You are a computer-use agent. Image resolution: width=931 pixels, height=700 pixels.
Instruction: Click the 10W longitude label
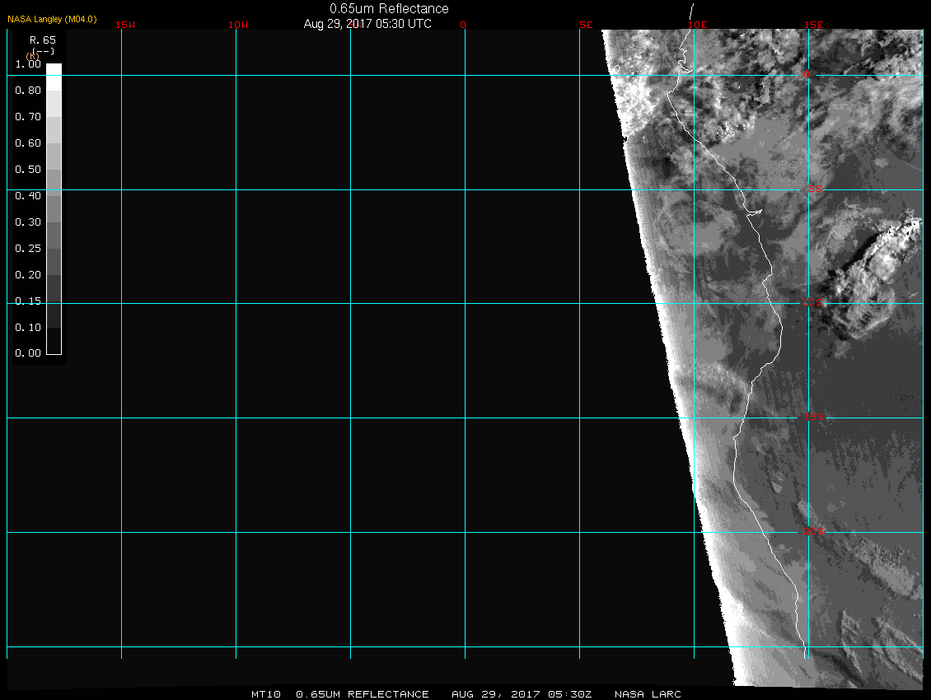point(238,25)
